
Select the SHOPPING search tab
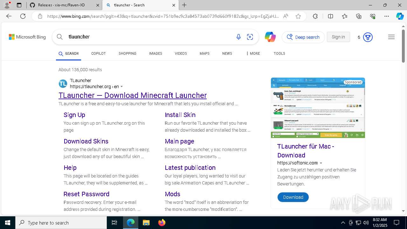(x=128, y=53)
